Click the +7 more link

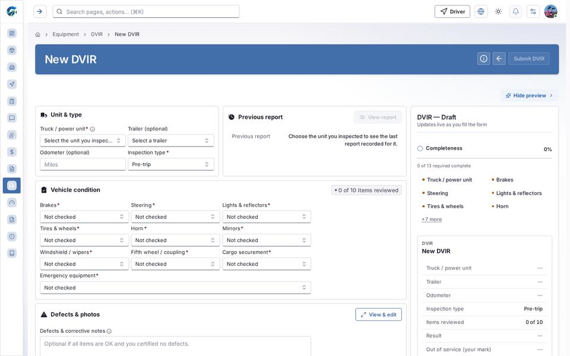click(432, 220)
